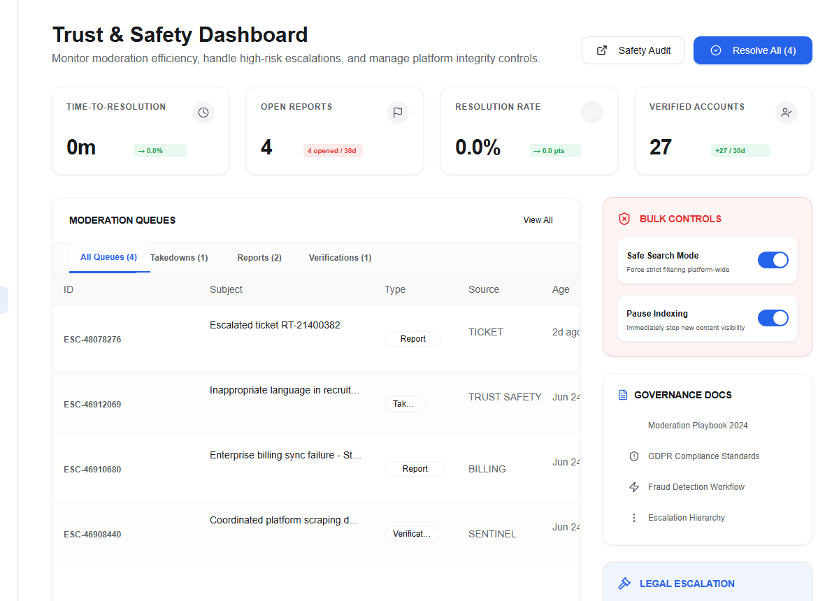Screen dimensions: 818x601
Task: Click the Type column header
Action: click(x=395, y=290)
